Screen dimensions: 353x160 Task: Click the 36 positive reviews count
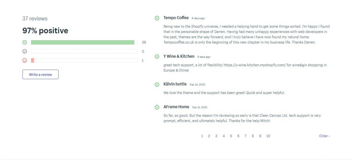[144, 42]
